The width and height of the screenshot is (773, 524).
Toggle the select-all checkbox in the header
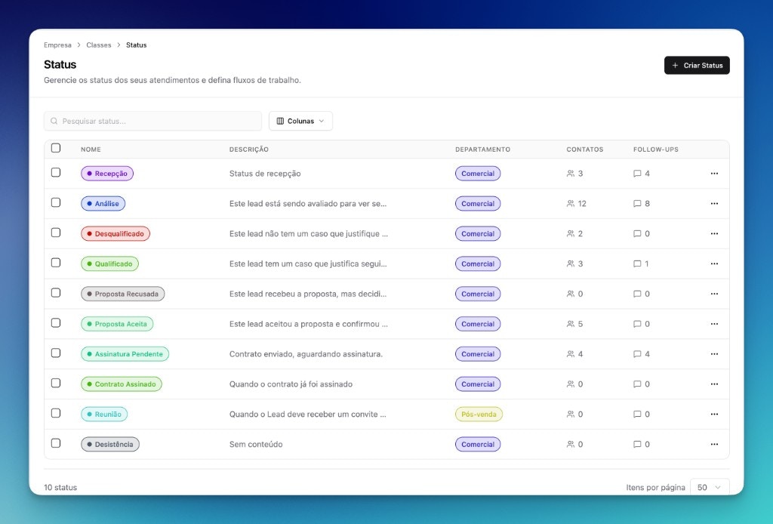click(56, 148)
